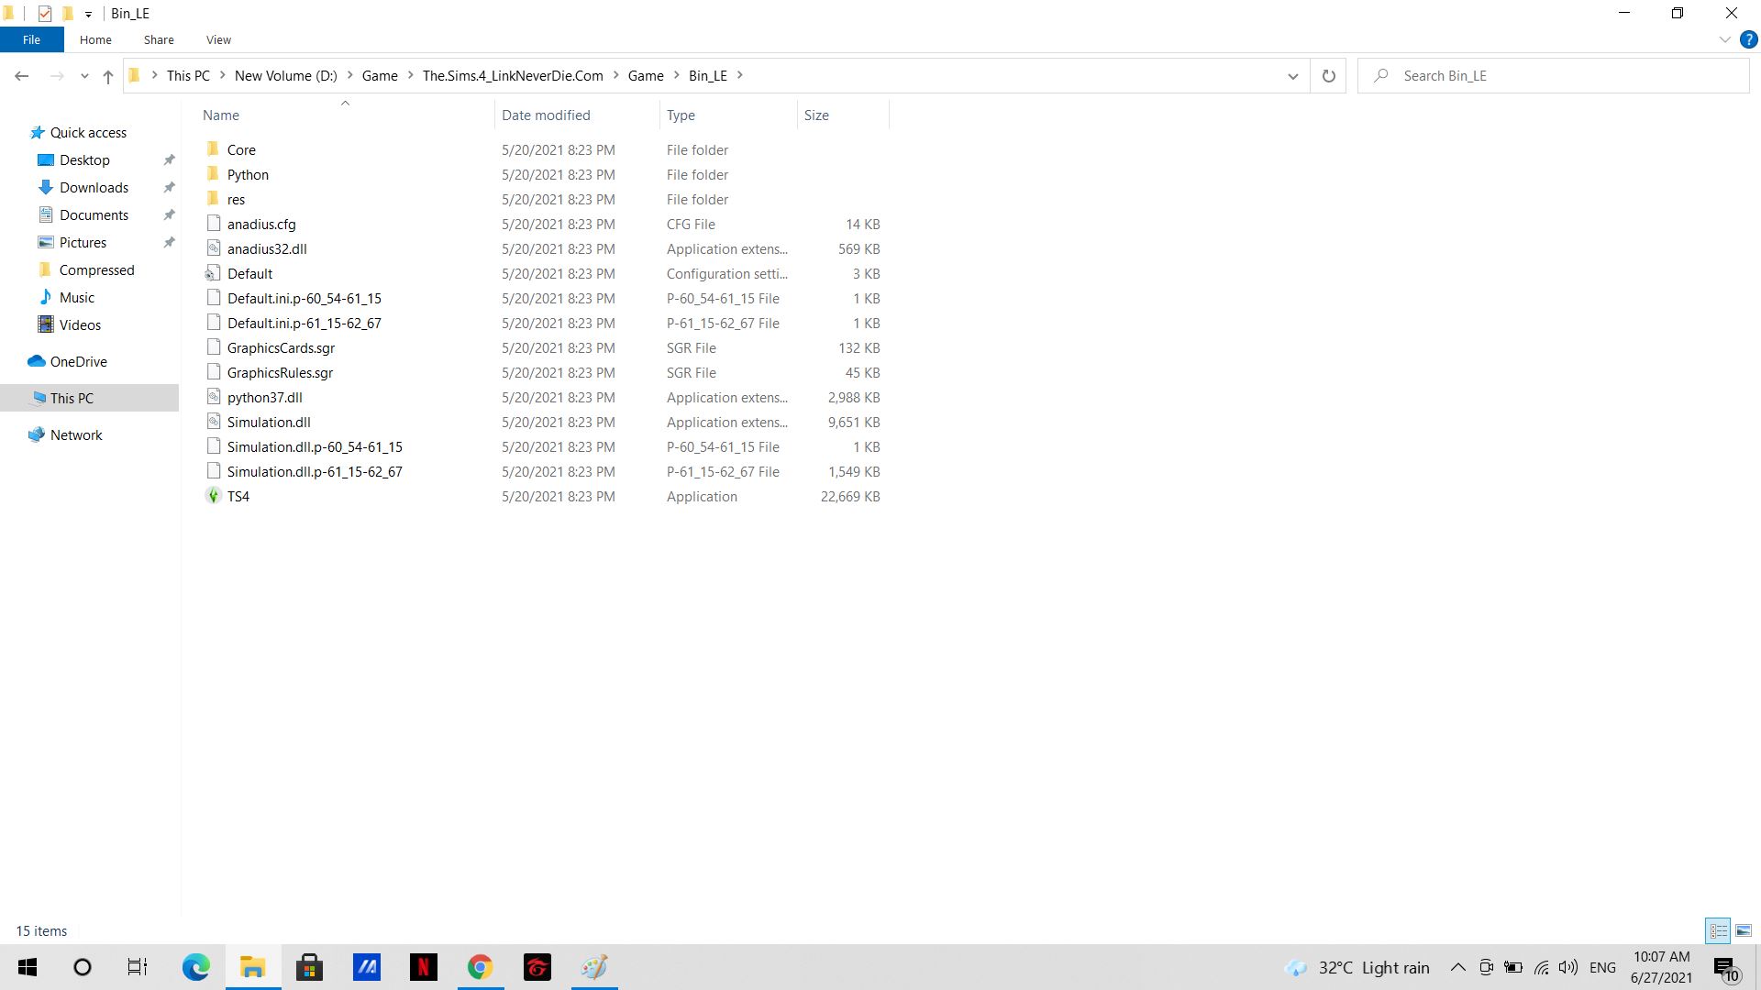Launch TS4 application

coord(238,496)
